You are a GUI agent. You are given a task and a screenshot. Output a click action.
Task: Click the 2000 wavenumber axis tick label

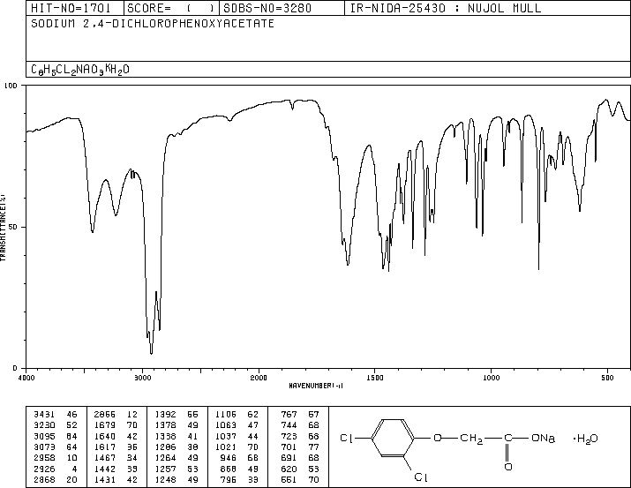[259, 378]
